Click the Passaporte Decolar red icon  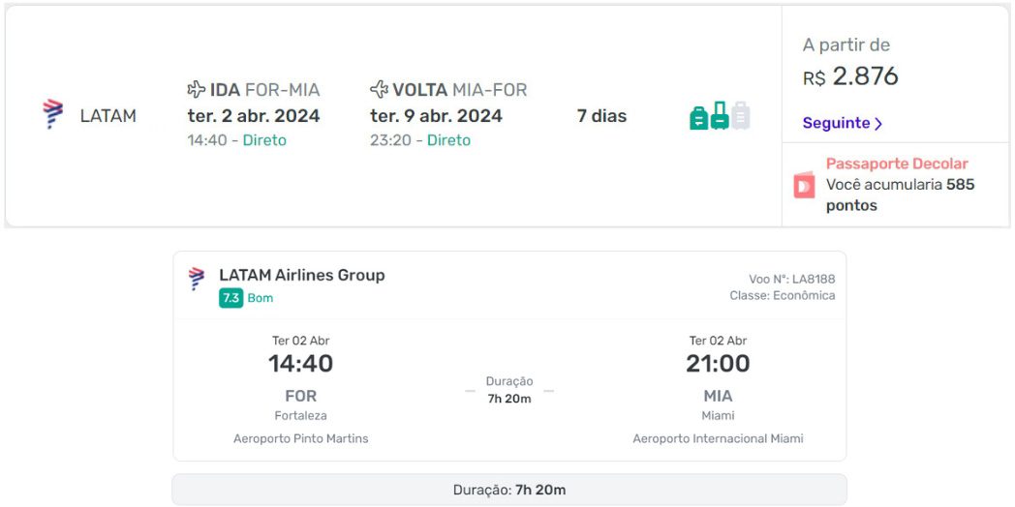click(805, 185)
